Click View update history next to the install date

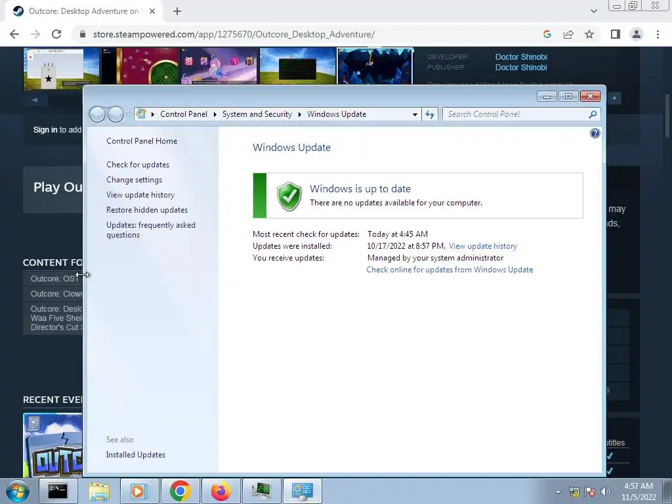point(483,246)
